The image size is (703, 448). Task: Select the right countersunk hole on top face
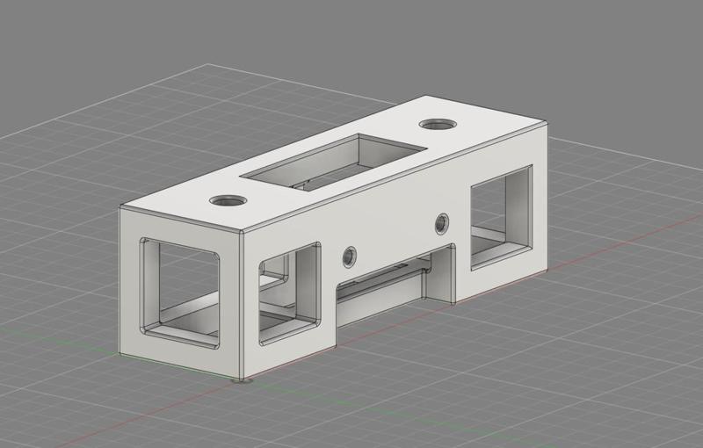tap(438, 124)
